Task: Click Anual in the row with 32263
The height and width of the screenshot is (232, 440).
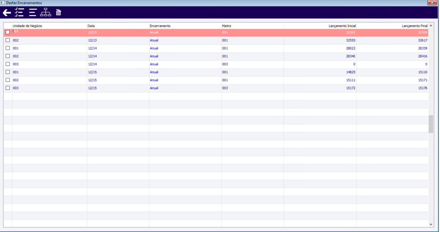Action: [x=185, y=32]
